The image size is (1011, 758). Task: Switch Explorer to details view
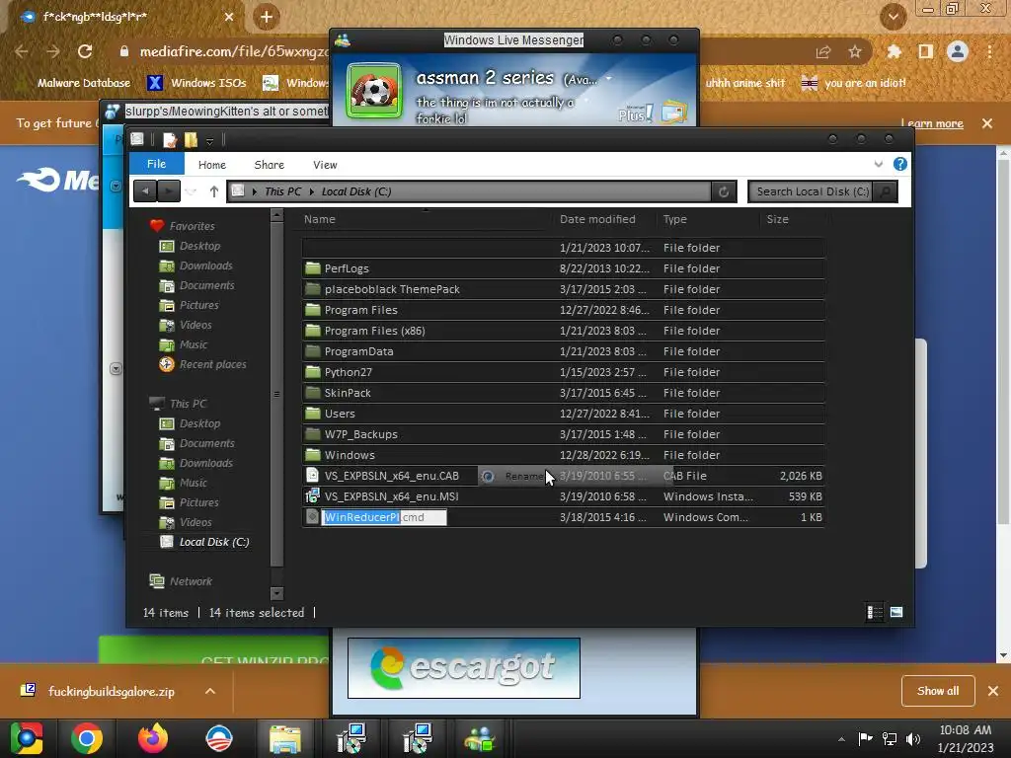pos(875,612)
